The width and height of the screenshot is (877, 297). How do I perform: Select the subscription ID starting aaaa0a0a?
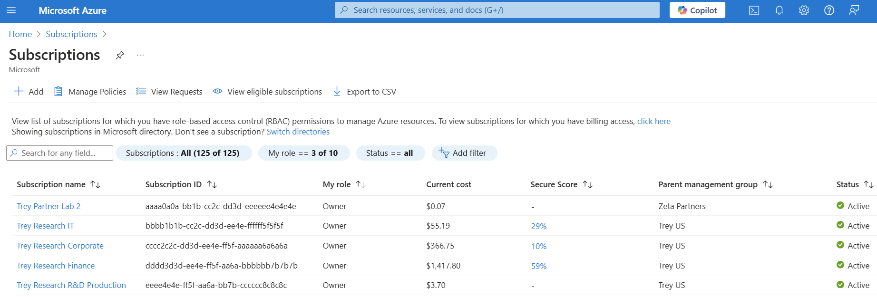click(221, 206)
